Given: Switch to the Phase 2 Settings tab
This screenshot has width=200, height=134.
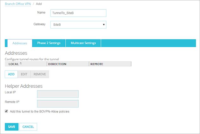Looking at the screenshot, I should coord(49,43).
